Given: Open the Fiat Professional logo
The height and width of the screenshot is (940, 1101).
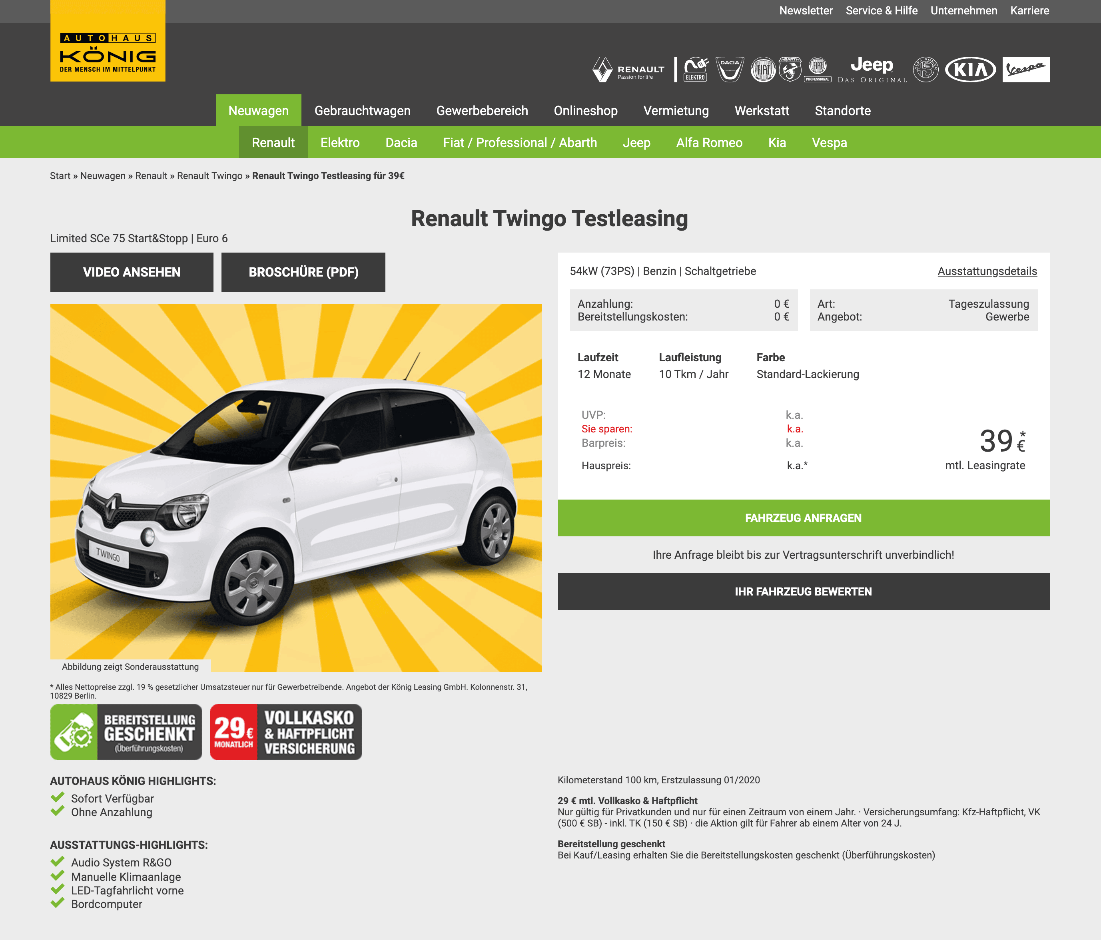Looking at the screenshot, I should (818, 70).
